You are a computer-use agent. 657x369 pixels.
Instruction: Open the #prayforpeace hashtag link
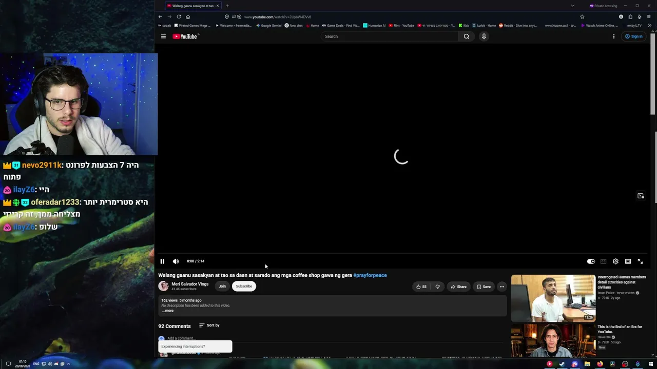click(x=370, y=275)
